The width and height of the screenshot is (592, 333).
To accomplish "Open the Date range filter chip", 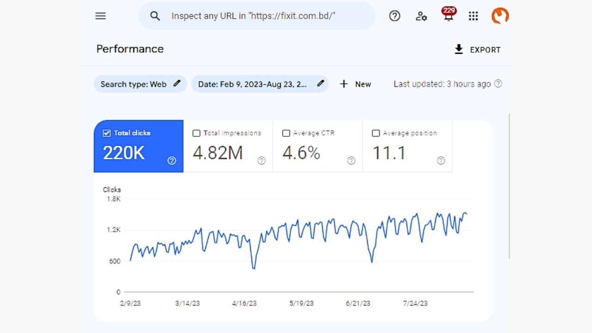I will pos(259,84).
